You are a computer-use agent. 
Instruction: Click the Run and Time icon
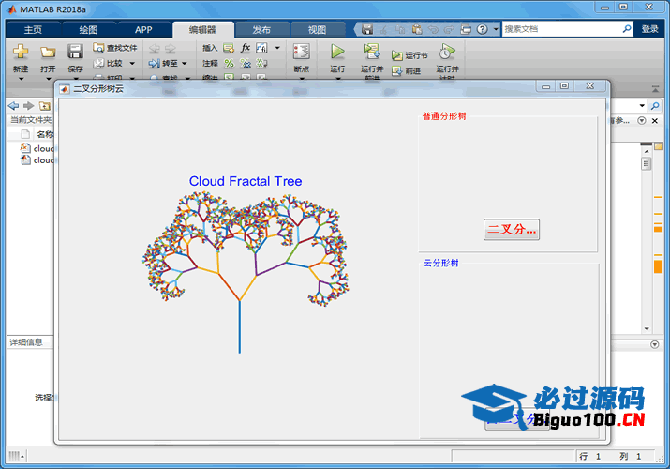point(447,52)
